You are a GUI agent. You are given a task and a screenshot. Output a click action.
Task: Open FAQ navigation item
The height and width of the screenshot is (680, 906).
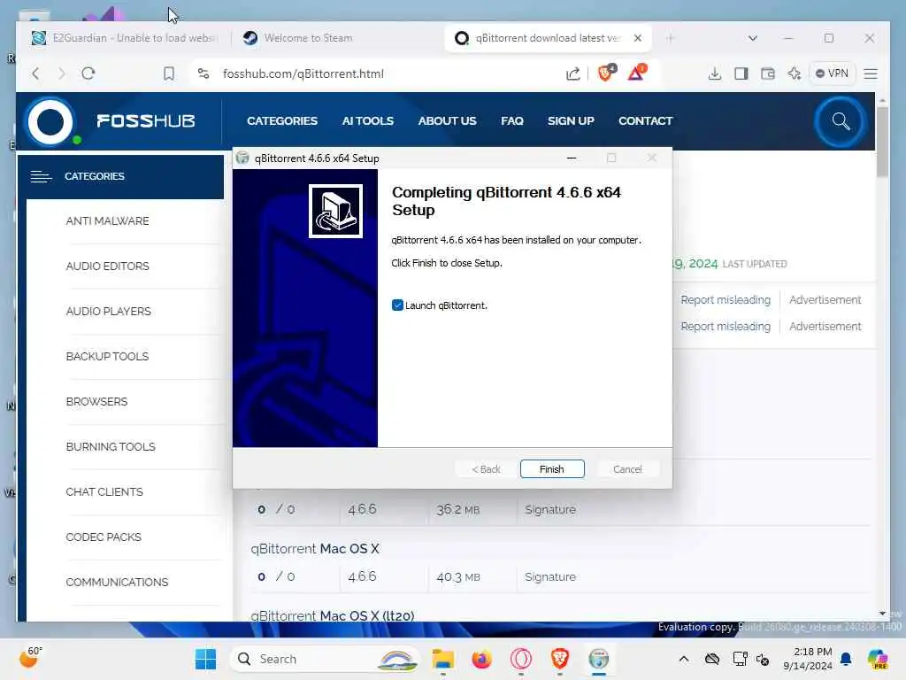(x=512, y=120)
